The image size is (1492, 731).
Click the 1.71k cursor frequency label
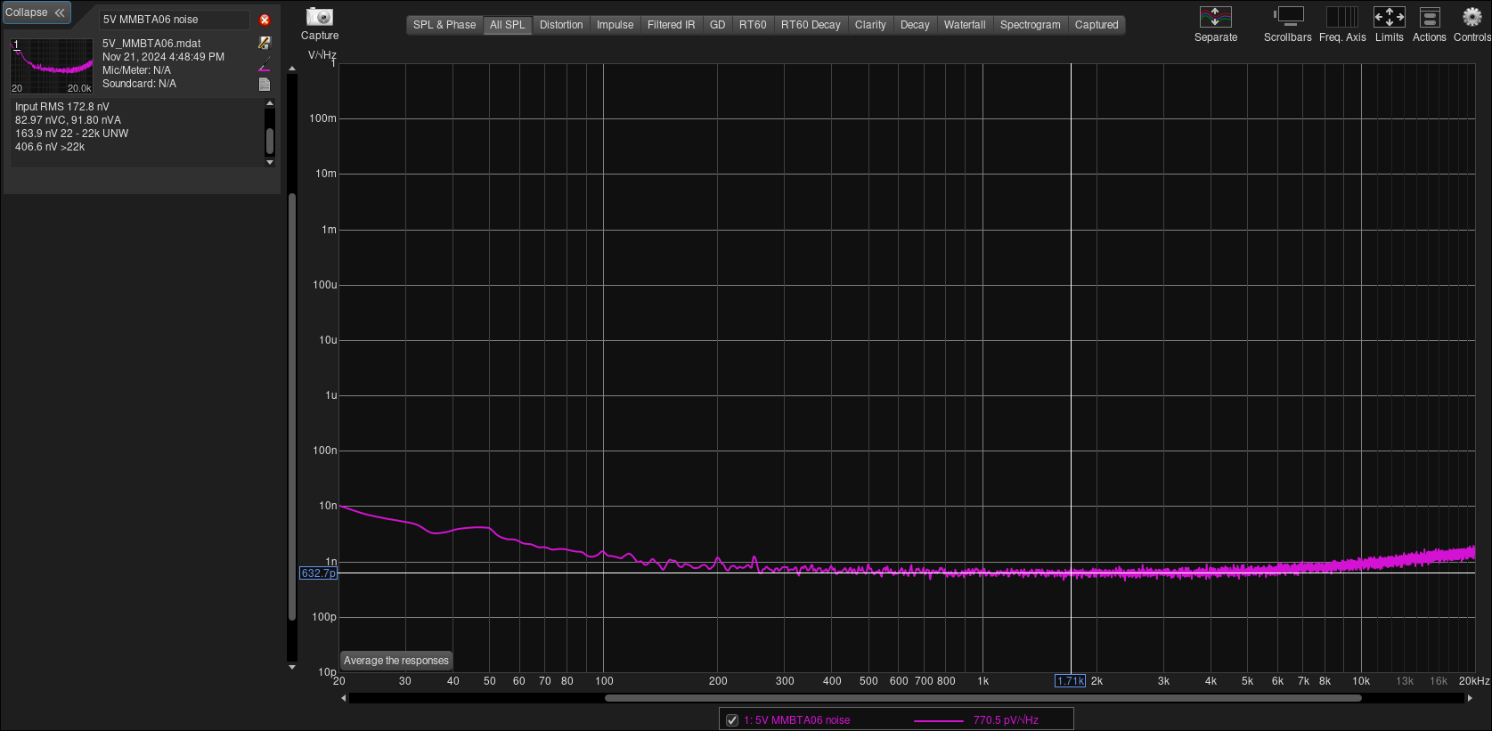(x=1070, y=681)
